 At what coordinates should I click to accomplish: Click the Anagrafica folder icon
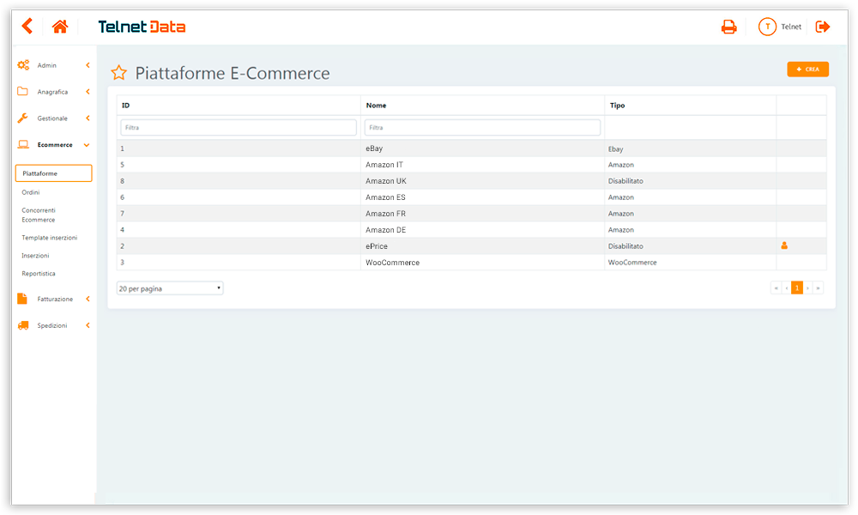[22, 91]
